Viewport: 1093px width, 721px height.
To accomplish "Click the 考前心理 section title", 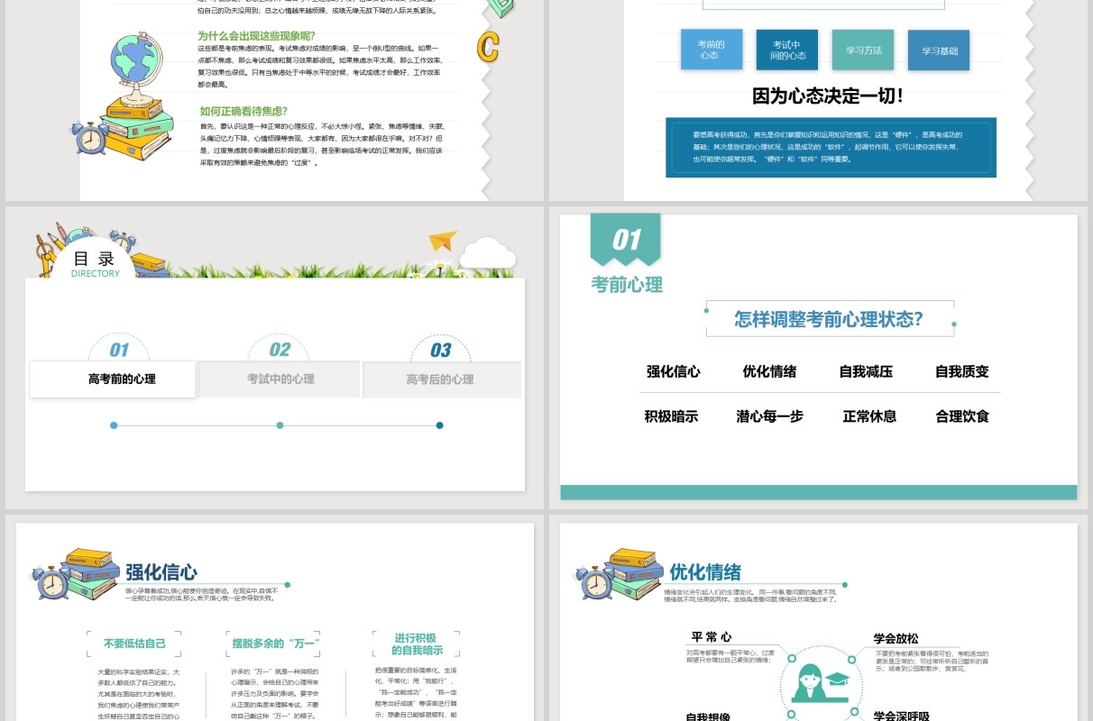I will tap(627, 285).
